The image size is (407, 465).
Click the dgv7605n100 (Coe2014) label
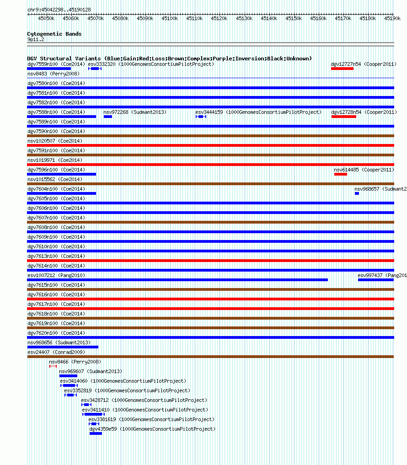(x=56, y=198)
